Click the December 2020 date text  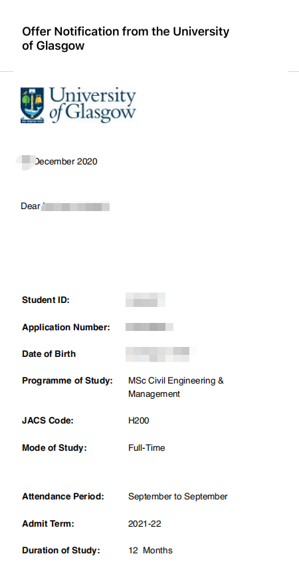point(57,162)
